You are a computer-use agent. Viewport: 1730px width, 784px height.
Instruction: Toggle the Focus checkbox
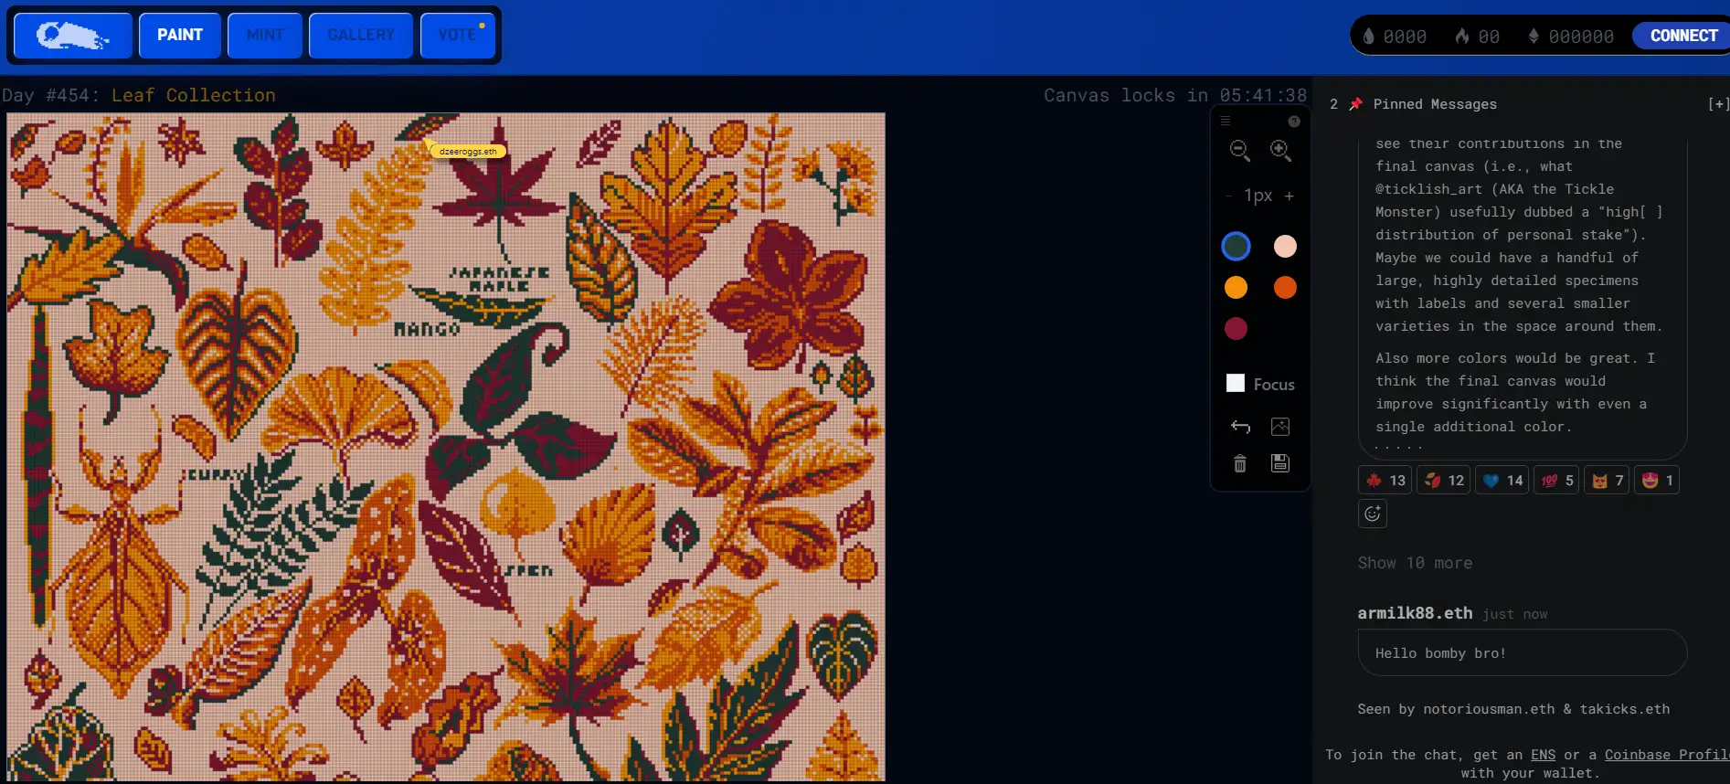tap(1236, 384)
